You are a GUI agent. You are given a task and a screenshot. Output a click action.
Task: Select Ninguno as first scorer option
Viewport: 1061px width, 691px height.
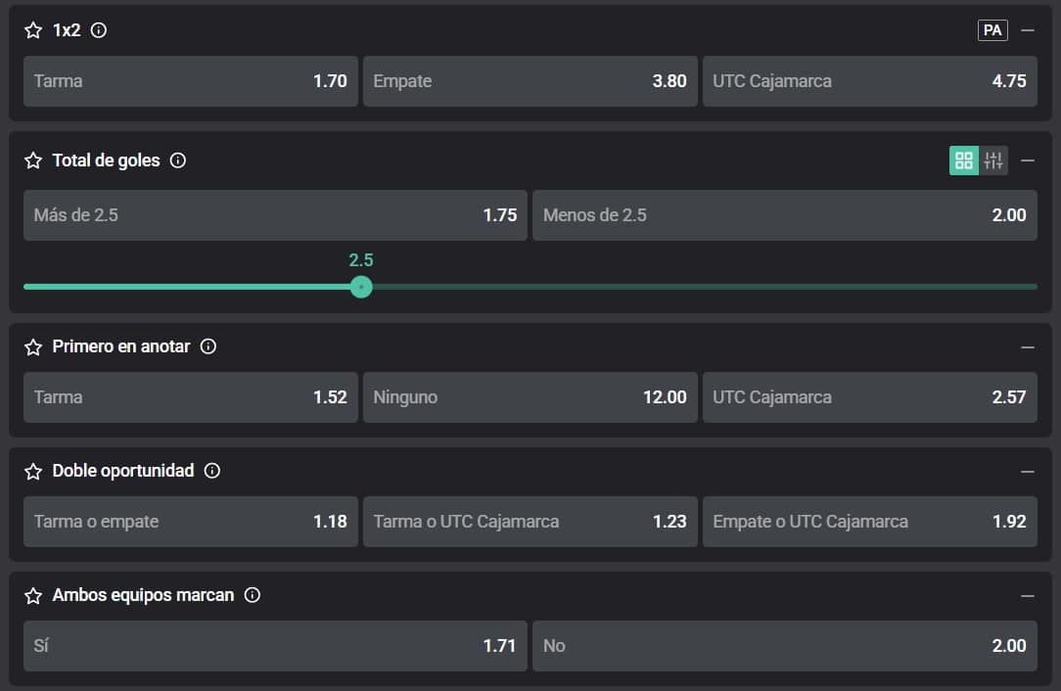(530, 397)
